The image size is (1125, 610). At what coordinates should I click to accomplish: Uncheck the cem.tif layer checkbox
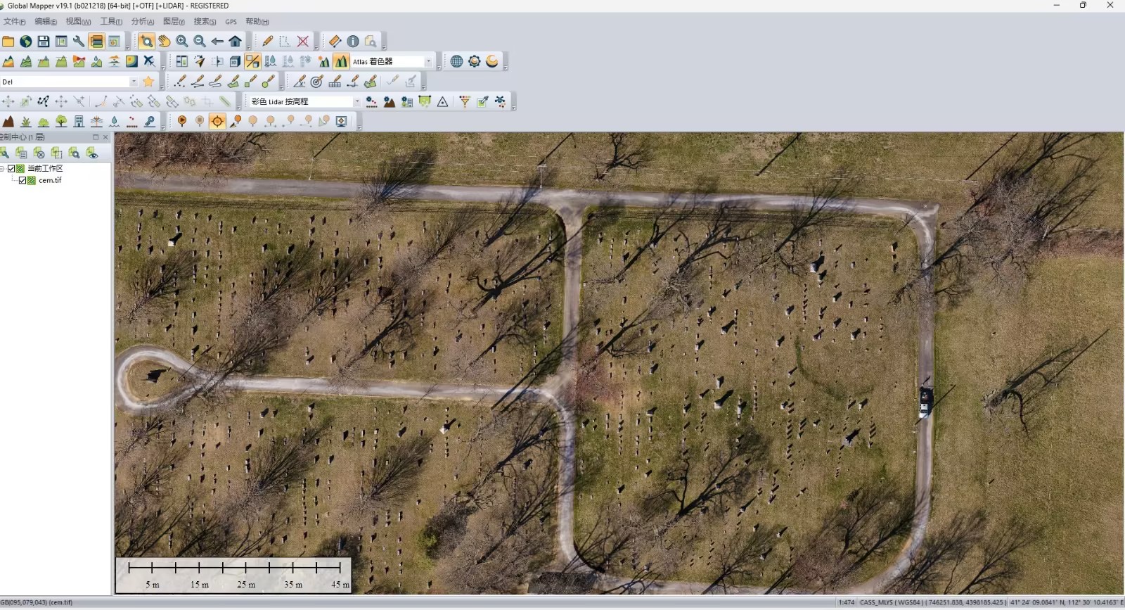pyautogui.click(x=22, y=181)
